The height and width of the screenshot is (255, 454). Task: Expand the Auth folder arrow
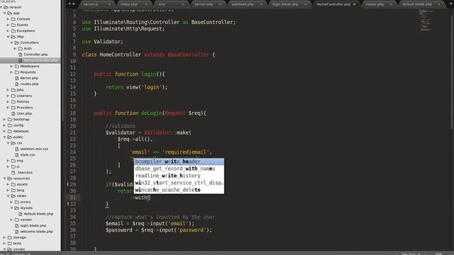coord(15,49)
